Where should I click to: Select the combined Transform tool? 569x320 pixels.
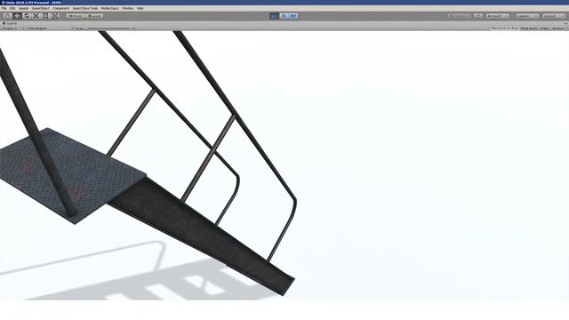coord(55,16)
